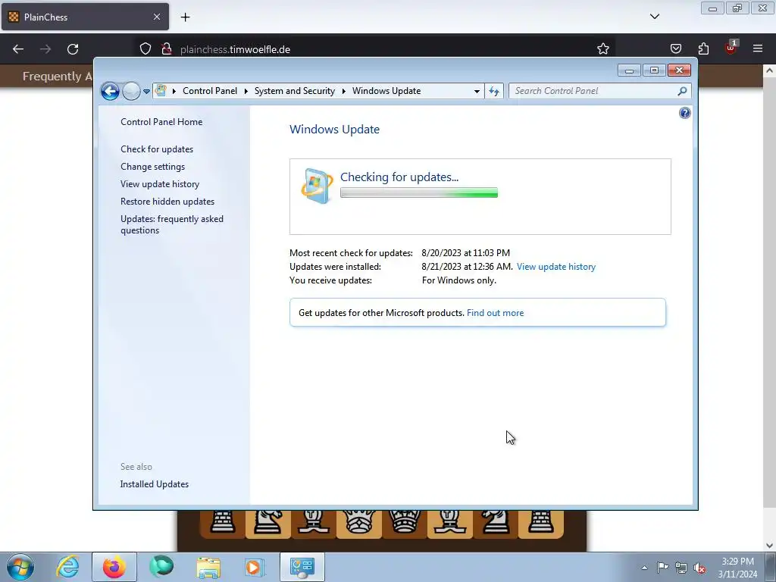
Task: Click the Windows Update shield icon
Action: (x=317, y=186)
